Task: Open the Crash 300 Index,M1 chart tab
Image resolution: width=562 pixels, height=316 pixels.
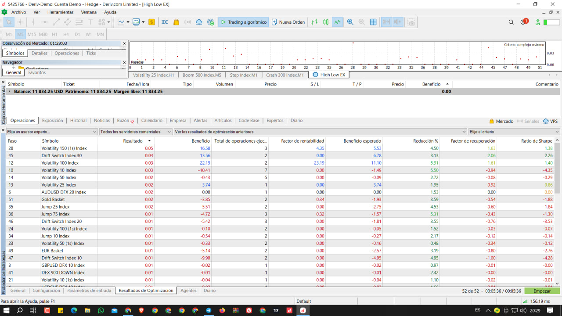Action: click(x=285, y=75)
